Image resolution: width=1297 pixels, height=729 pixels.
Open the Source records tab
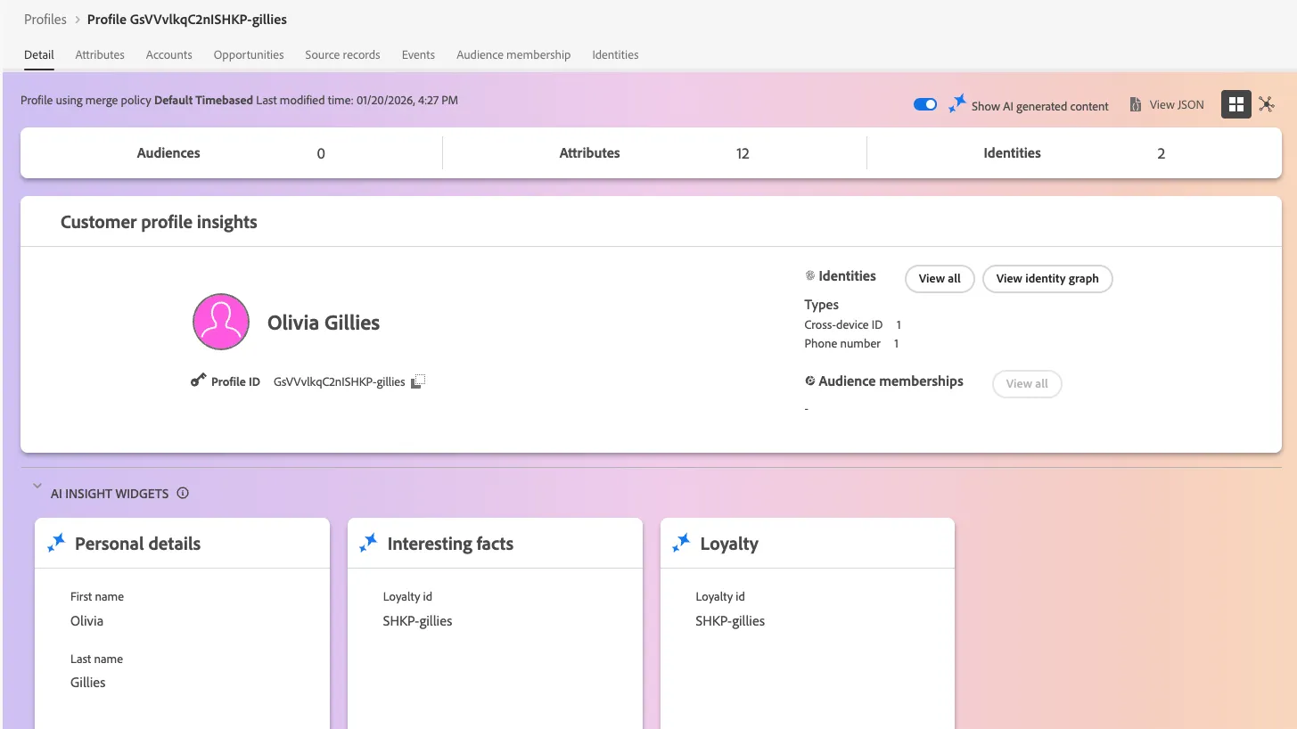tap(342, 55)
